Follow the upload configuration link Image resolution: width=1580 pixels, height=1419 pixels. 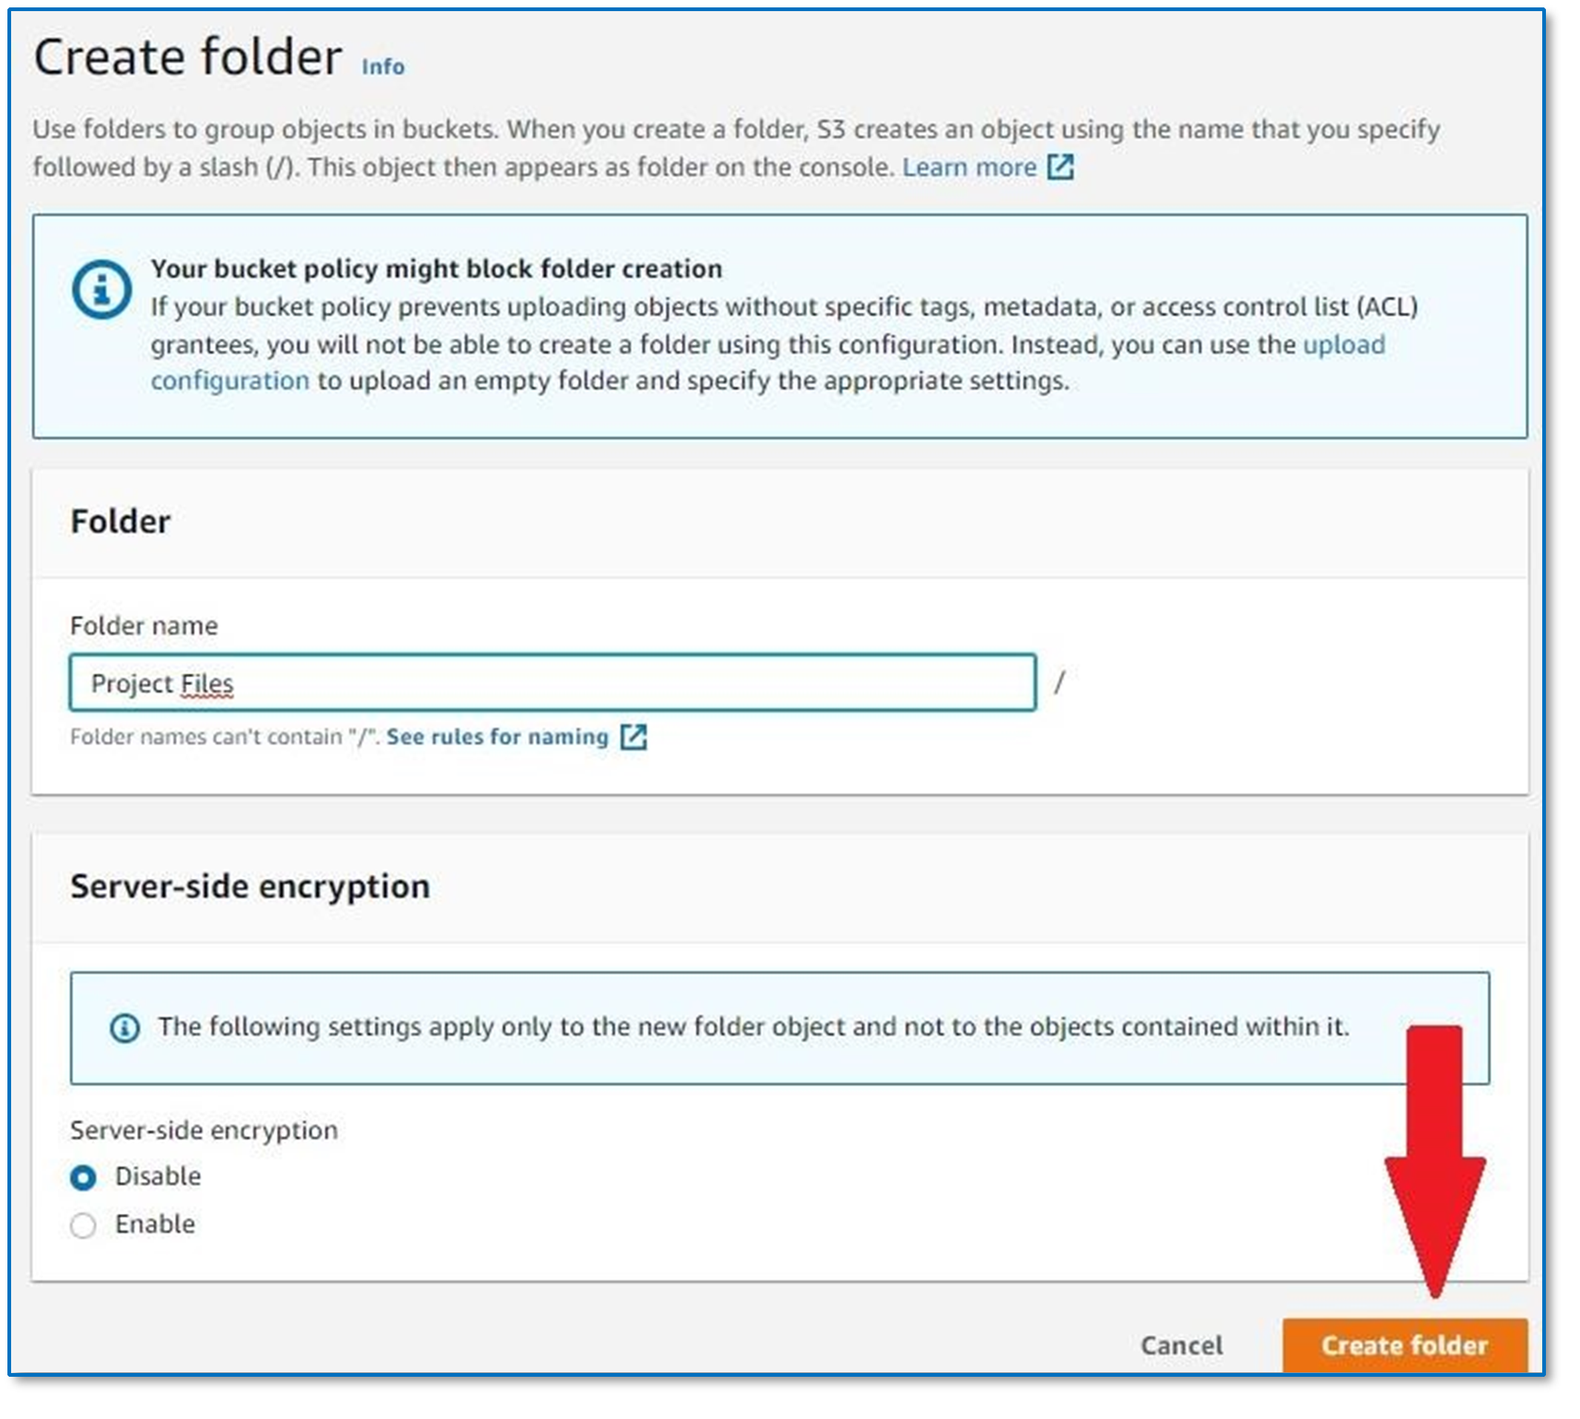pos(1344,345)
